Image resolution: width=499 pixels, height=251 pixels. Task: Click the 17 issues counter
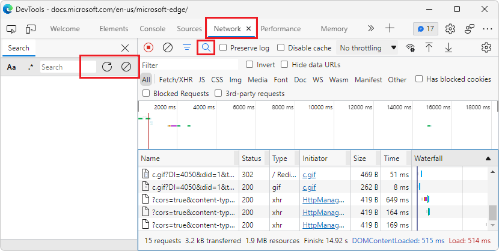coord(426,29)
